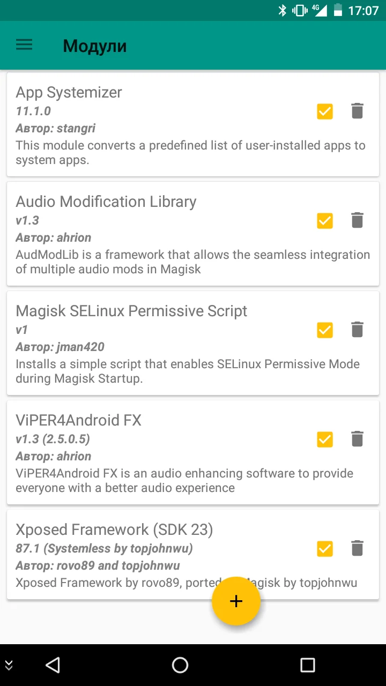Image resolution: width=386 pixels, height=686 pixels.
Task: Select the ViPER4Android FX description text
Action: tap(184, 481)
